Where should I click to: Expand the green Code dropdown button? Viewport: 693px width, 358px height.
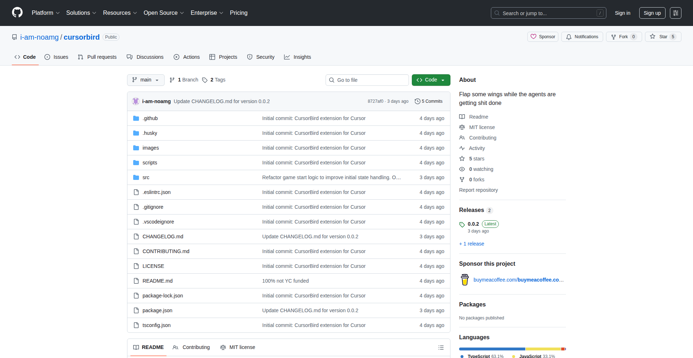431,80
